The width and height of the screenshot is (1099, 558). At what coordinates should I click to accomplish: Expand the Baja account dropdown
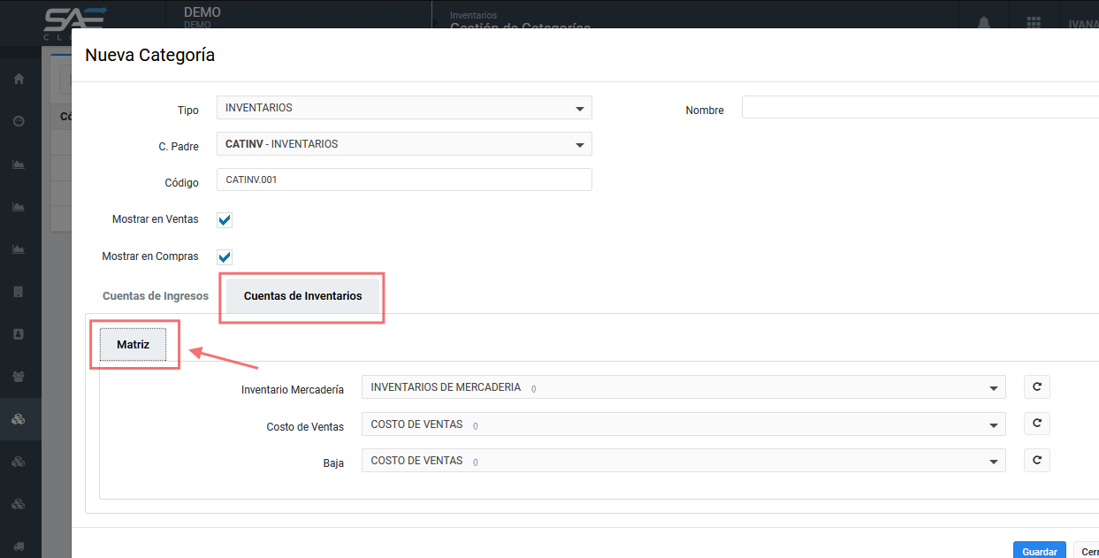683,461
